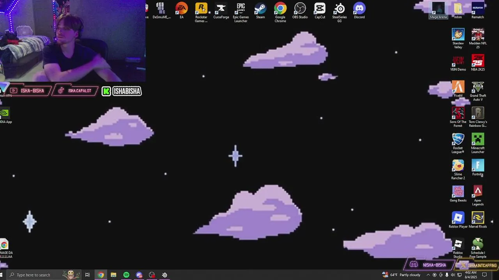Switch to Spotify on the taskbar
This screenshot has height=280, width=499.
coord(126,275)
